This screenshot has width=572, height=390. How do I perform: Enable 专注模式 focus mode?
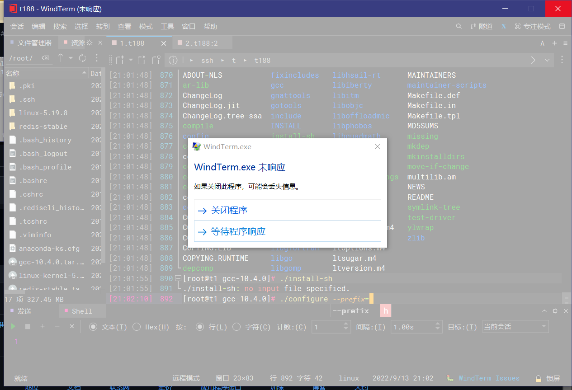[x=533, y=26]
